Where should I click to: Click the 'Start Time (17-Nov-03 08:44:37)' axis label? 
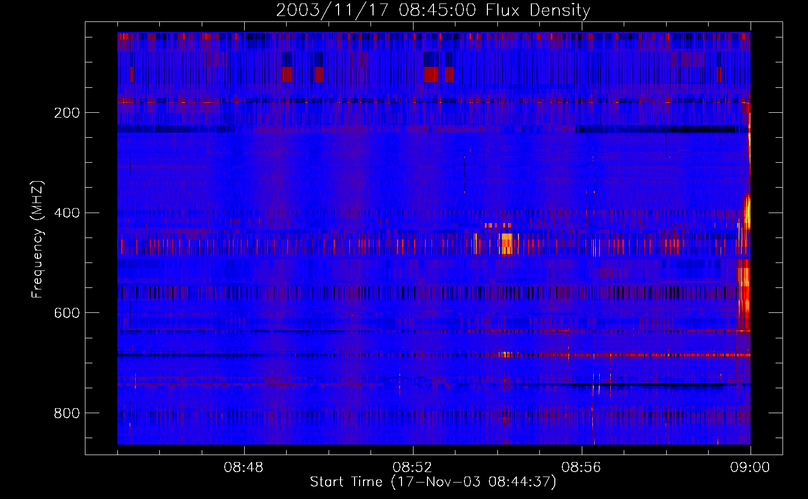pyautogui.click(x=433, y=482)
